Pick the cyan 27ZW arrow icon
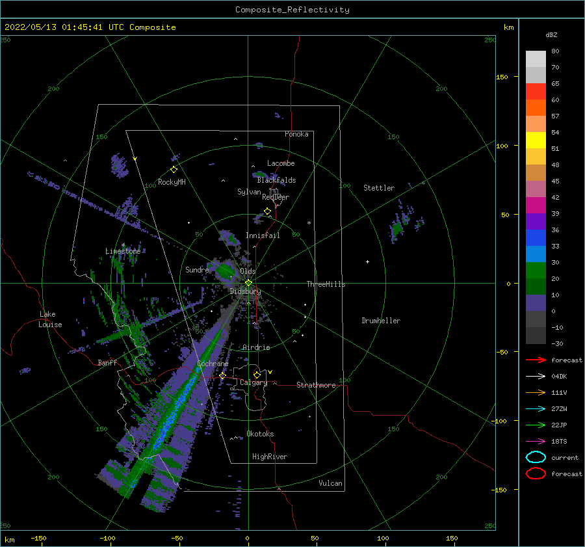Image resolution: width=585 pixels, height=547 pixels. click(536, 409)
